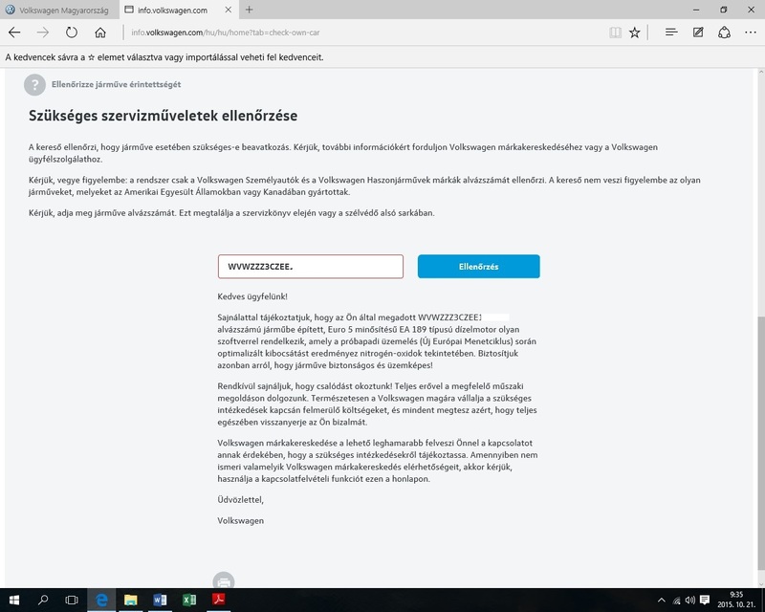Click the print icon below the message
Screen dimensions: 765x612
(224, 581)
